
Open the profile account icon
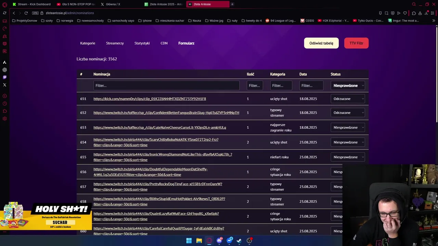pos(420,13)
